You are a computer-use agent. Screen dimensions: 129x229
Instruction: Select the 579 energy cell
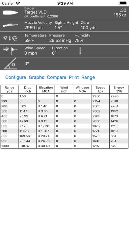click(x=119, y=146)
